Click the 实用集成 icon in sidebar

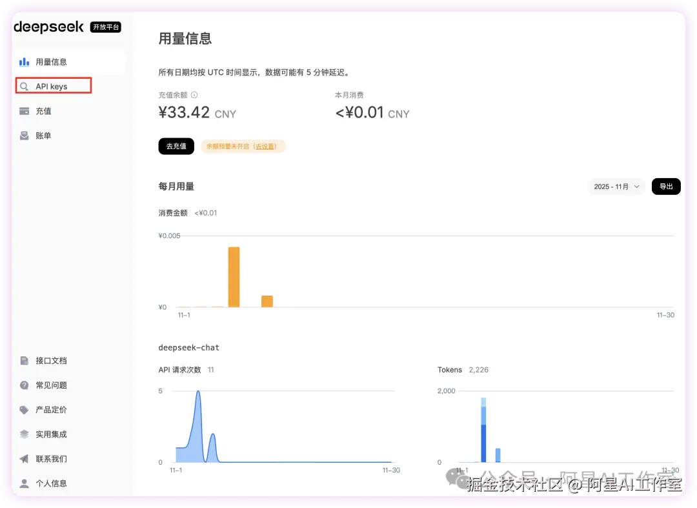[x=25, y=434]
